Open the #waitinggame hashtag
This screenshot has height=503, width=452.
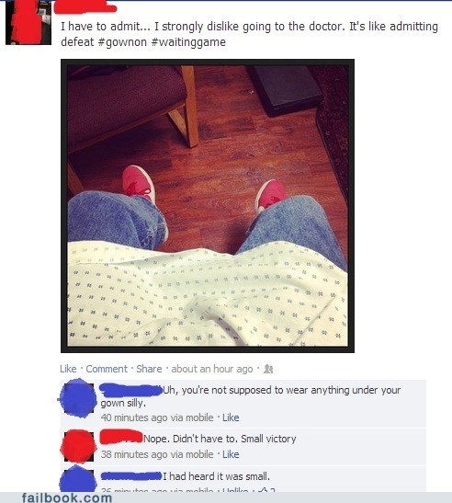(x=188, y=42)
